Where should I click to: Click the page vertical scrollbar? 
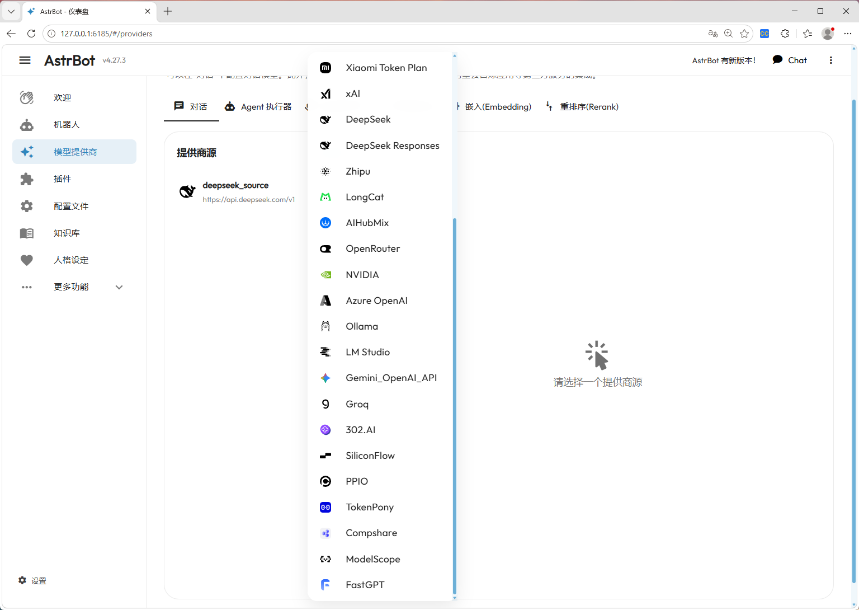click(854, 341)
